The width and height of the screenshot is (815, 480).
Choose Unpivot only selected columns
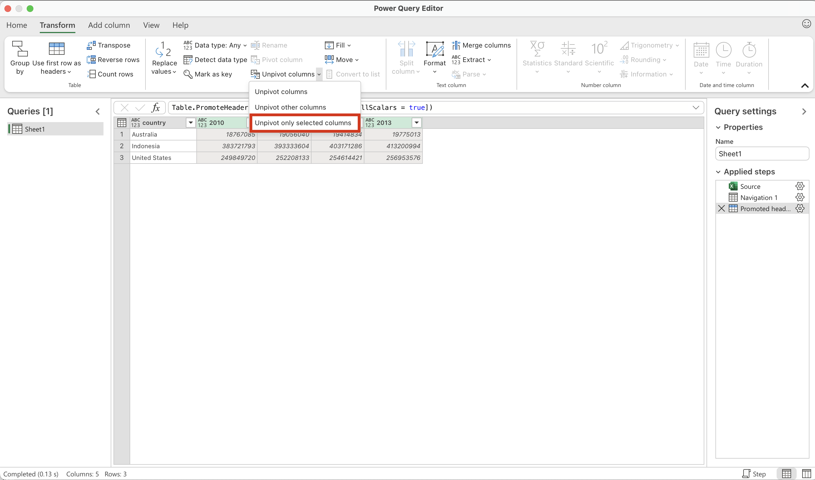pos(303,123)
